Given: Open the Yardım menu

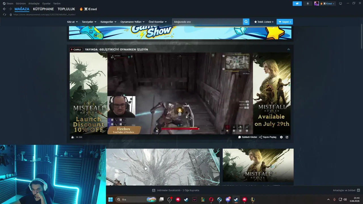Looking at the screenshot, I should coord(57,3).
